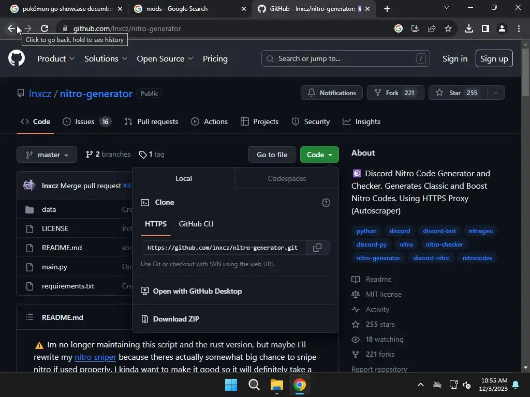The width and height of the screenshot is (530, 397).
Task: Open the Chrome profile icon
Action: (502, 28)
